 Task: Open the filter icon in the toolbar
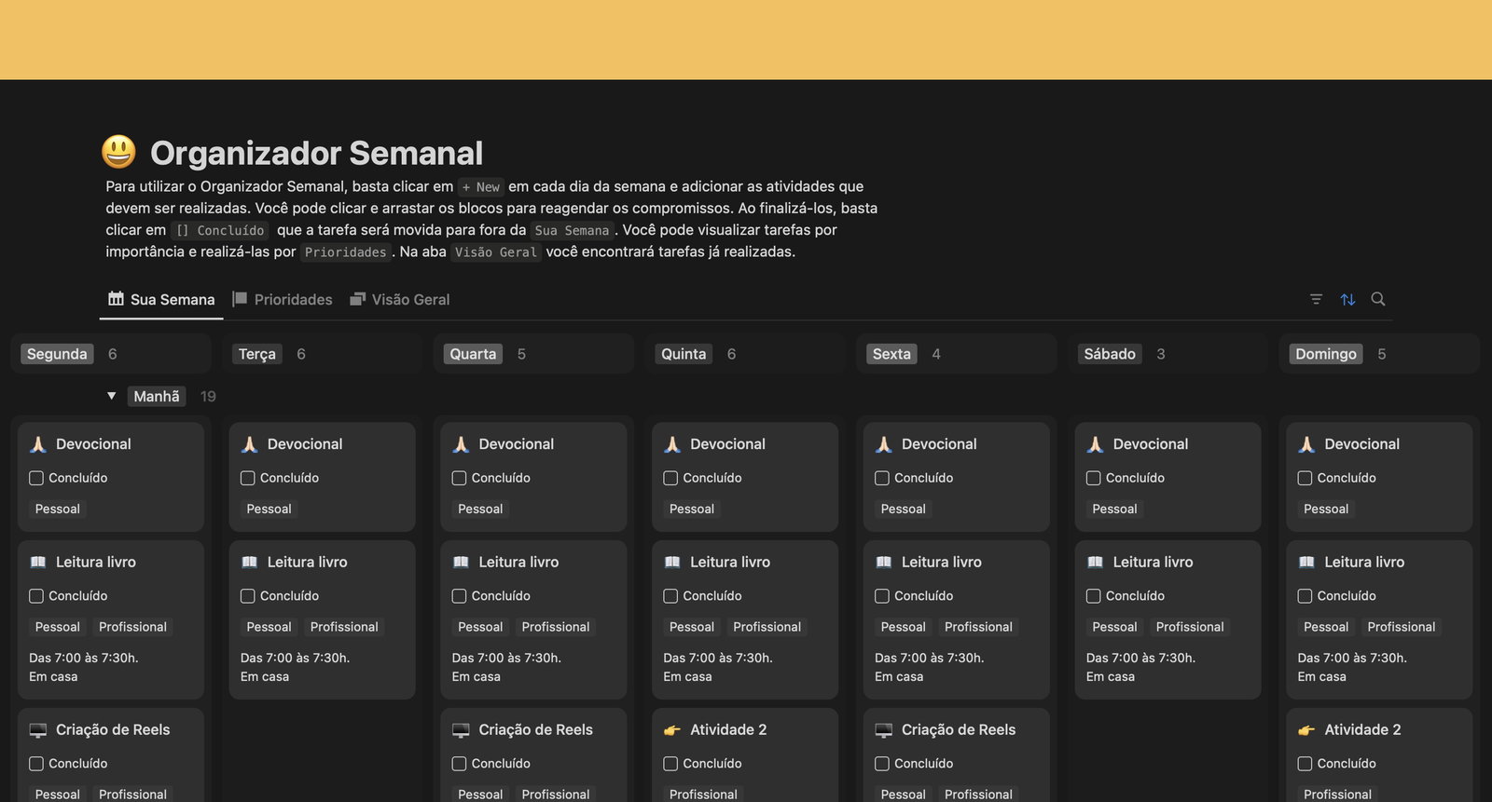point(1316,299)
